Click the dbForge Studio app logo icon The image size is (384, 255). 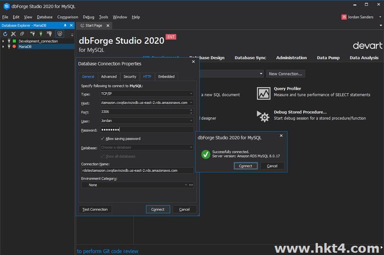[x=6, y=6]
